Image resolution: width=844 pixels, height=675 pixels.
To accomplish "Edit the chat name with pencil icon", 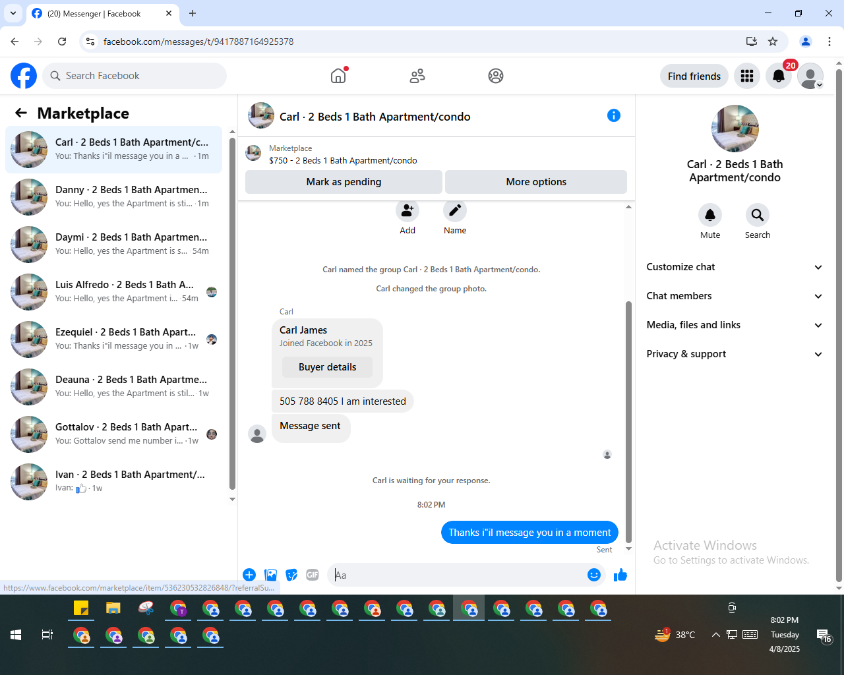I will [455, 210].
